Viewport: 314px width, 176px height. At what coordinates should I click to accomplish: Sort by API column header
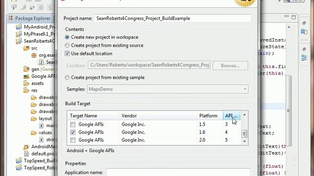(231, 116)
